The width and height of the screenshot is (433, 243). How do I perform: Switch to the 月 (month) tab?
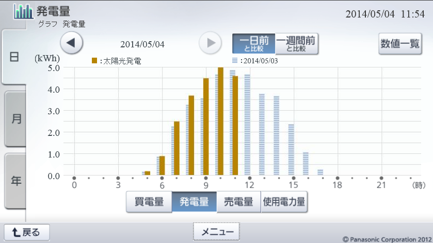pyautogui.click(x=15, y=118)
